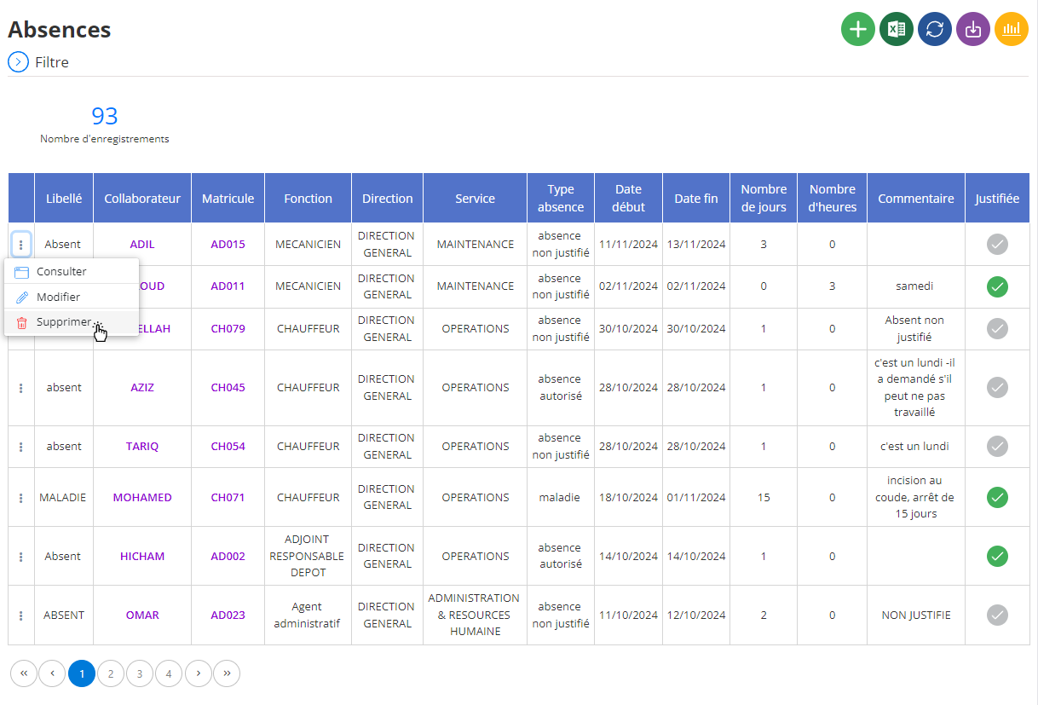Sort by the Date début column header

(628, 199)
